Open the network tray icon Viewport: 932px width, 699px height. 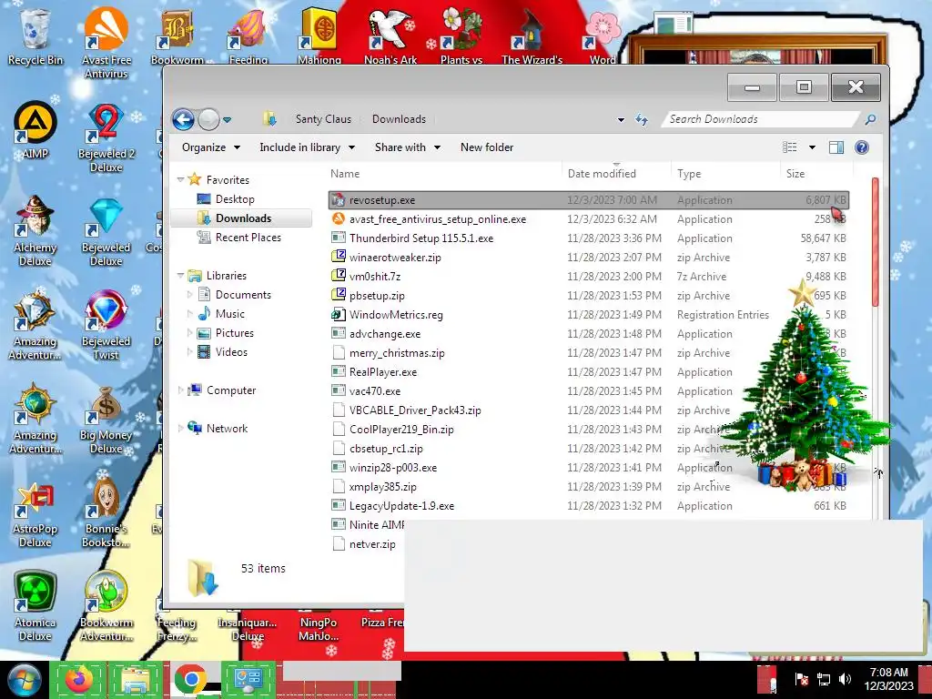(823, 679)
